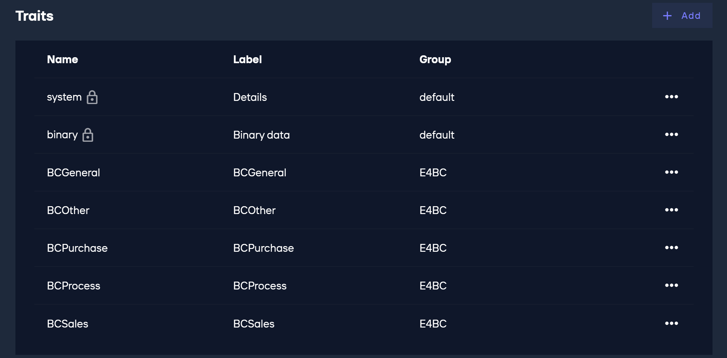Click the E4BC group of BCOther
Image resolution: width=727 pixels, height=358 pixels.
(433, 210)
